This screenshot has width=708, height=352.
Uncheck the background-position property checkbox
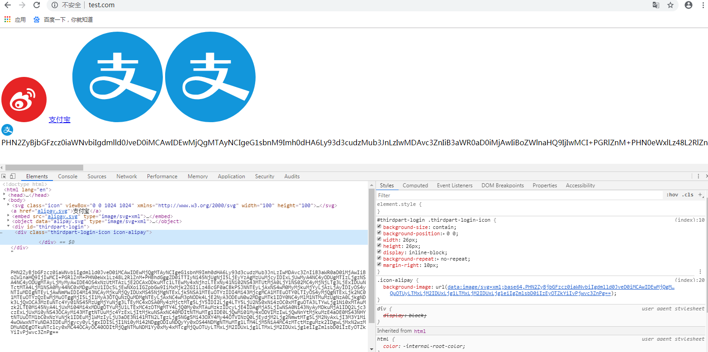pyautogui.click(x=380, y=233)
